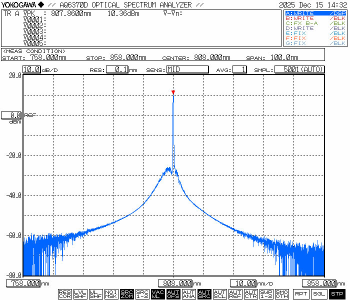350x300 pixels.
Task: Click the SRC ZOM indicator icon
Action: [126, 294]
